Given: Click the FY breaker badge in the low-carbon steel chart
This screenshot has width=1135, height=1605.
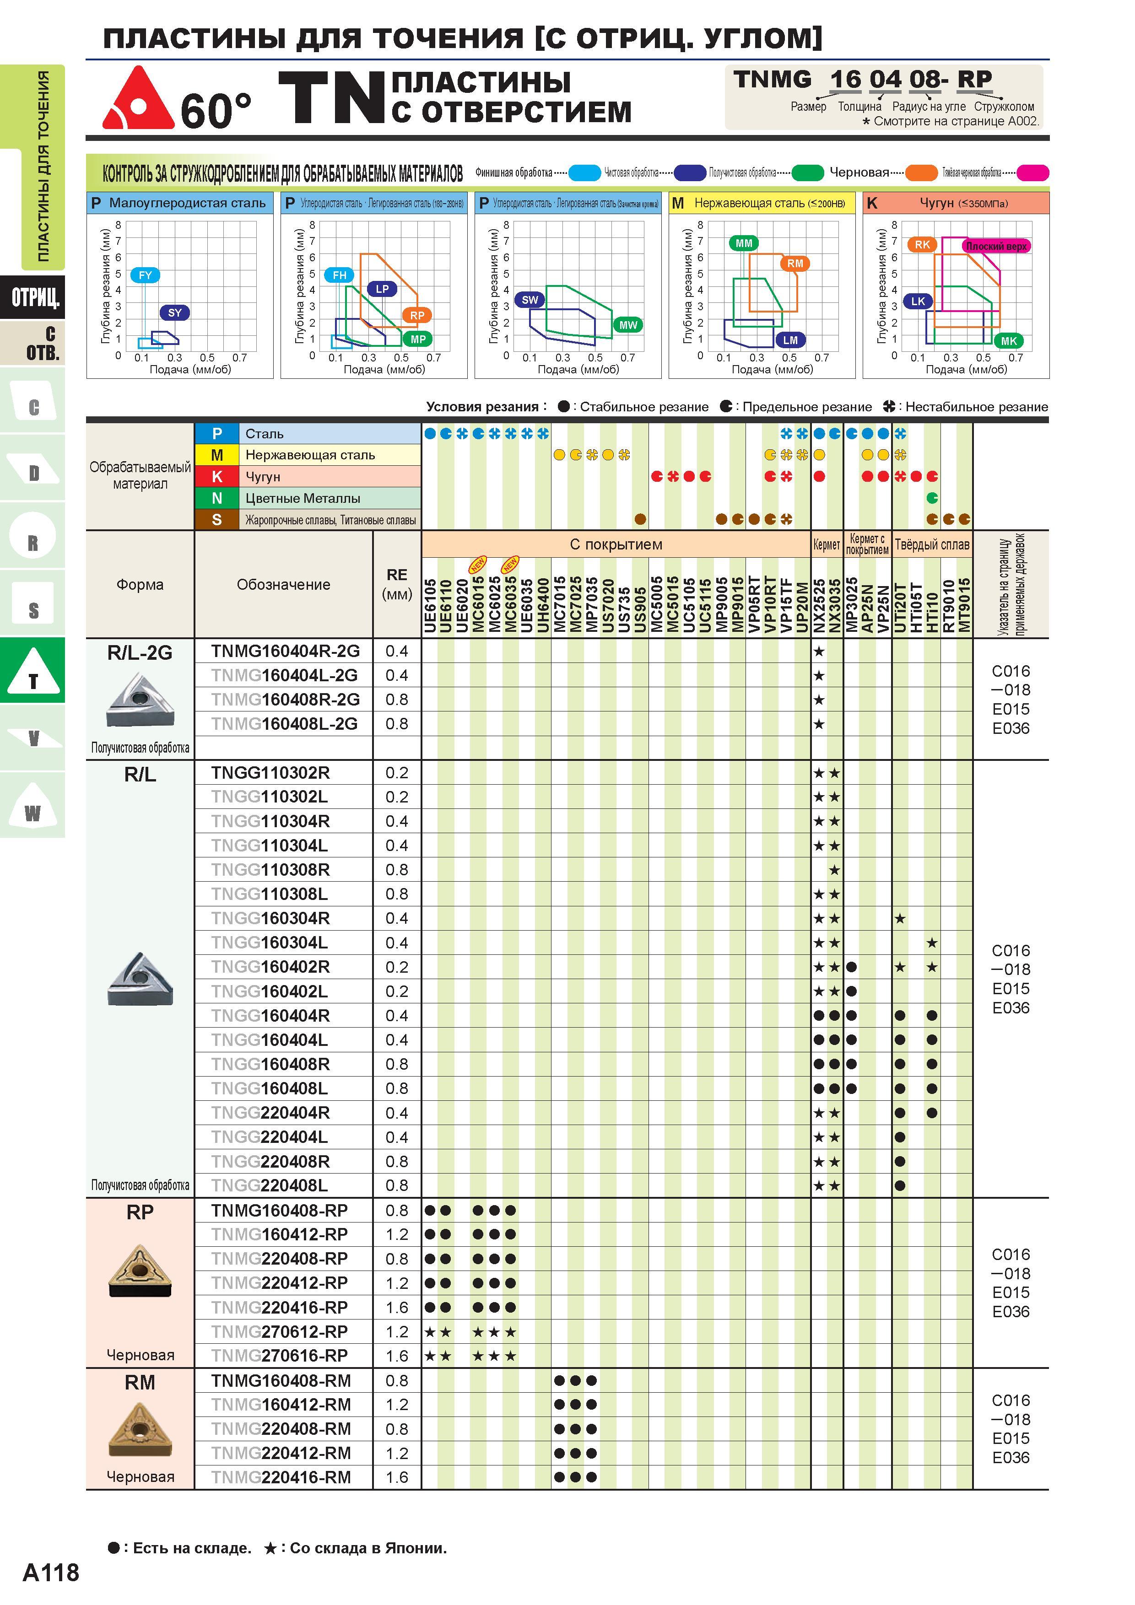Looking at the screenshot, I should [145, 275].
